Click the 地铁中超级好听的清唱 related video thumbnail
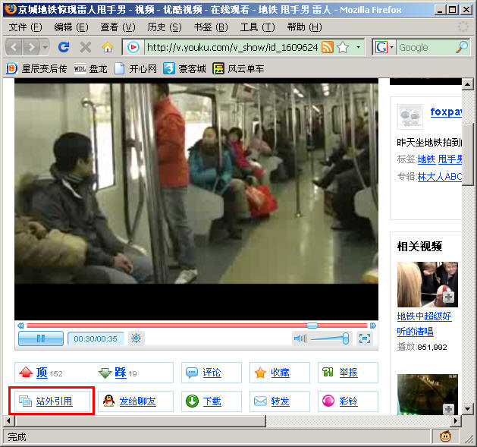 427,285
